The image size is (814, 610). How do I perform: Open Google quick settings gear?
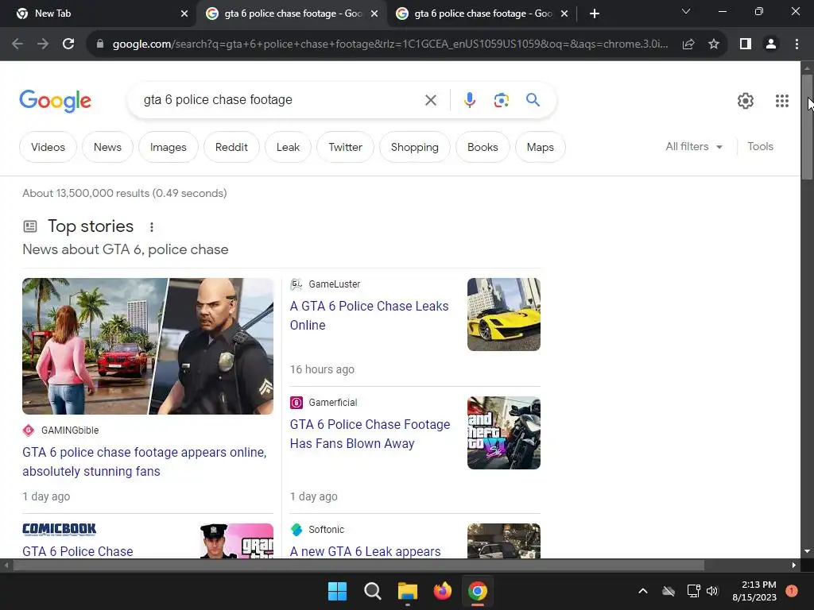[x=746, y=101]
